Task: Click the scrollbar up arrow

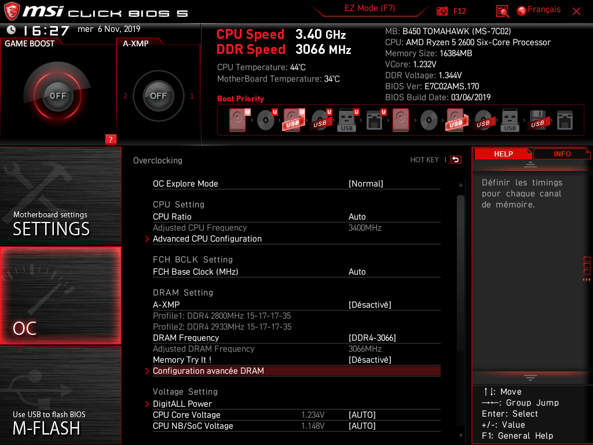Action: point(460,185)
